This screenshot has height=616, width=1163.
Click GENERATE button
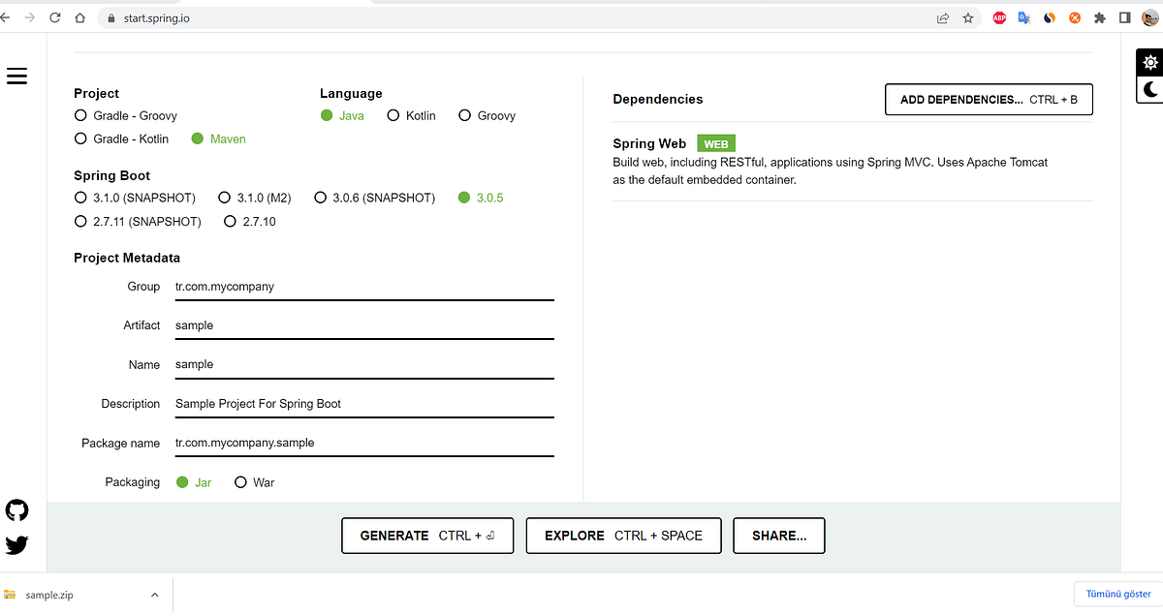point(427,536)
